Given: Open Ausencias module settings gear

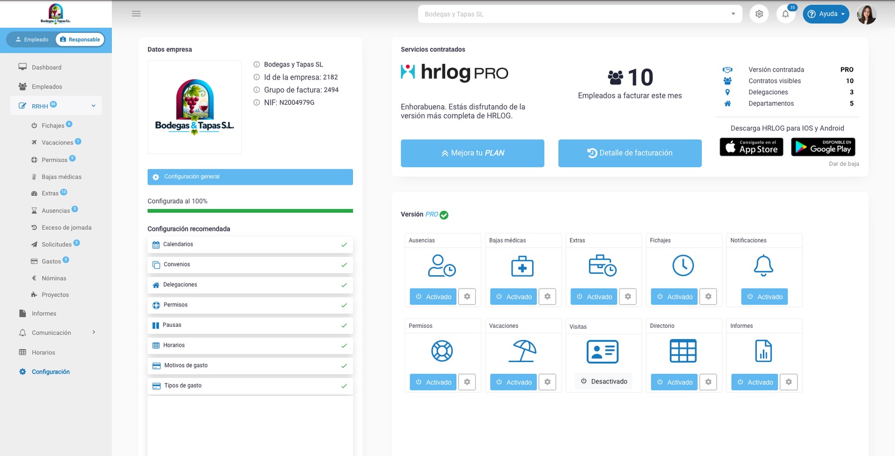Looking at the screenshot, I should (x=467, y=297).
